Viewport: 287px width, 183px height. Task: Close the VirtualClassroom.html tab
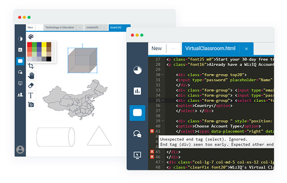[246, 49]
